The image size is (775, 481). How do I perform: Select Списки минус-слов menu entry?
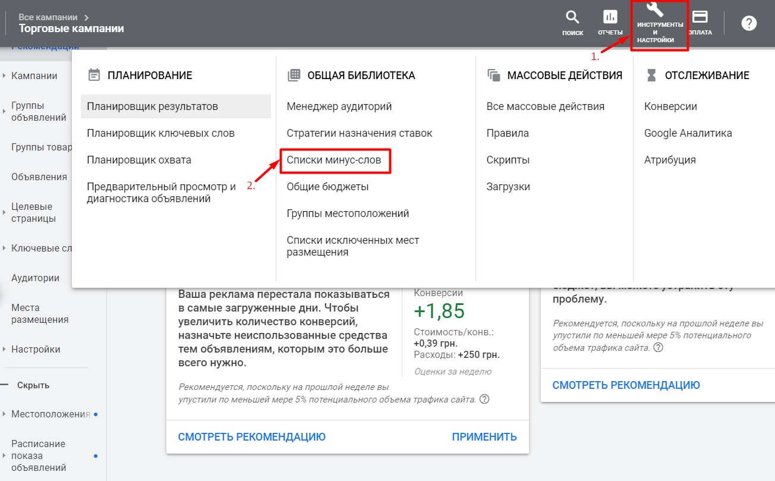tap(335, 159)
